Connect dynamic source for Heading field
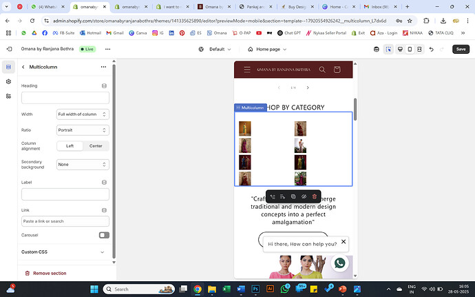 click(x=104, y=86)
